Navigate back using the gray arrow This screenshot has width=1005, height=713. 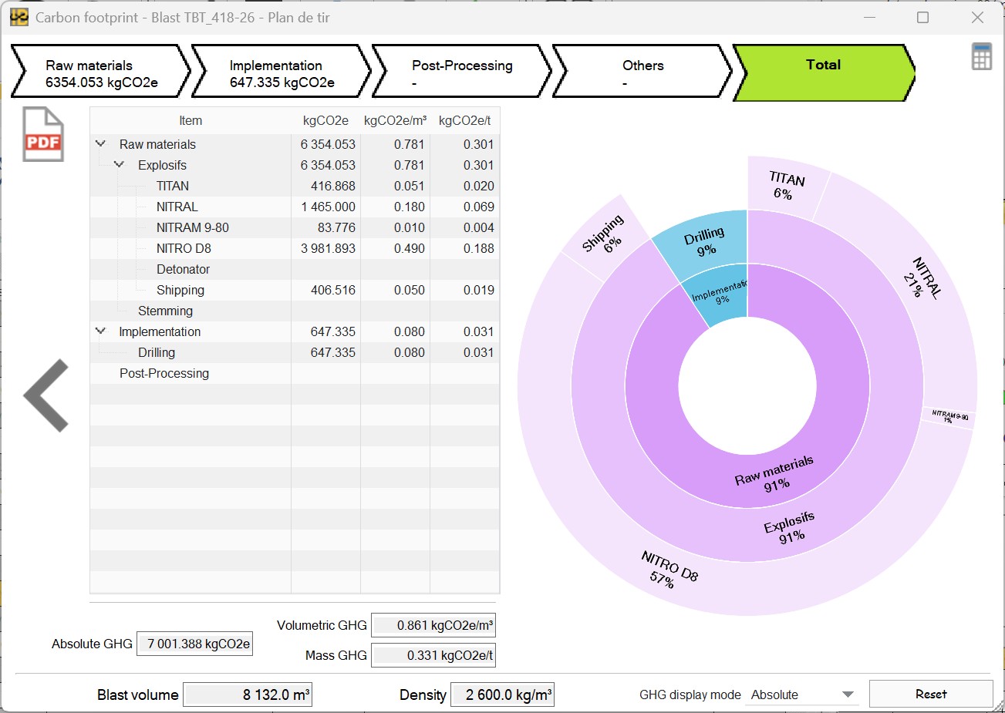(46, 395)
